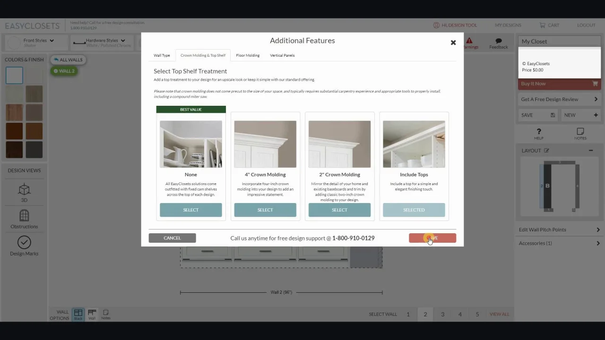Collapse the Layout panel
This screenshot has height=340, width=605.
click(591, 151)
